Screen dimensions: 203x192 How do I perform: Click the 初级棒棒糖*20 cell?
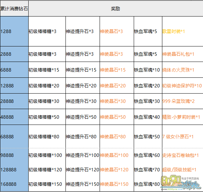coord(47,86)
